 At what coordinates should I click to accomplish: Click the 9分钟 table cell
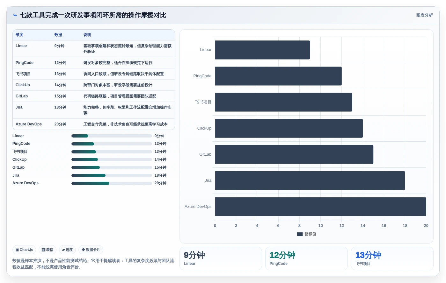click(x=59, y=46)
